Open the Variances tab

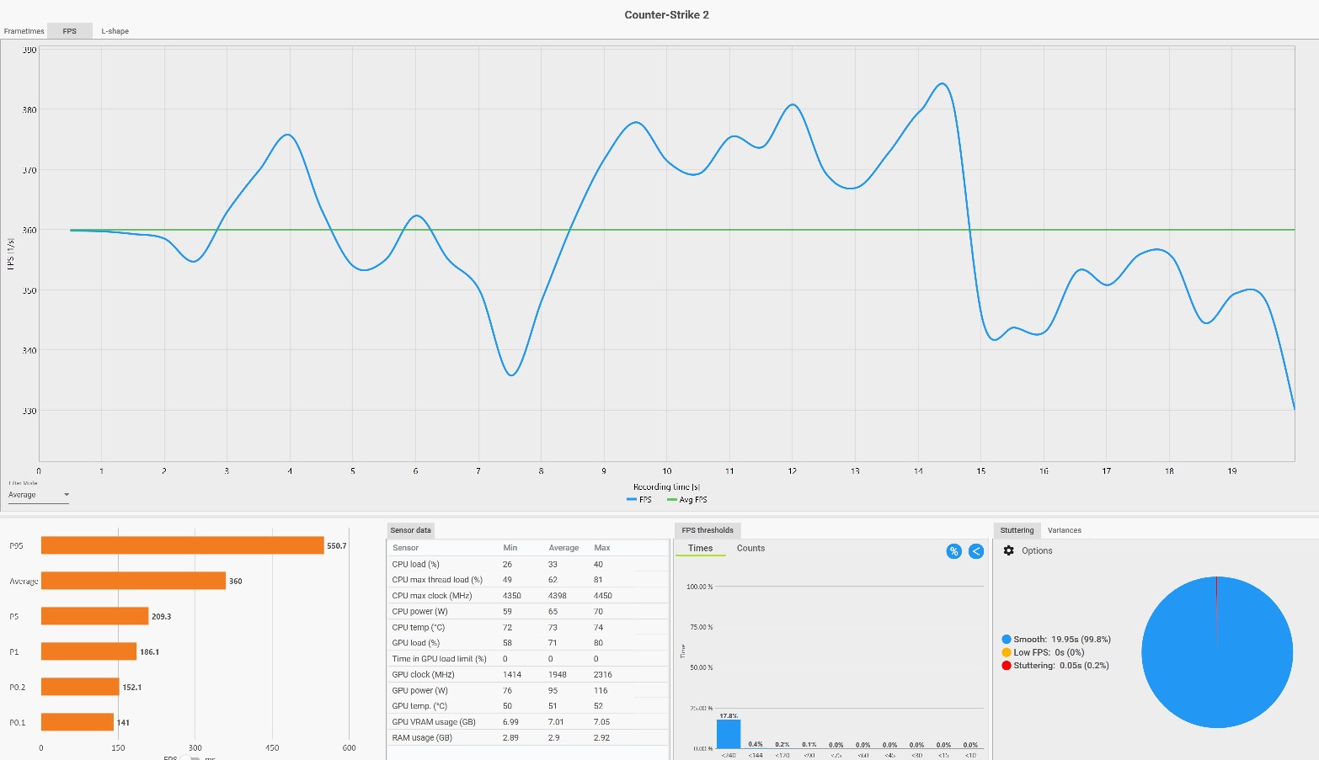(1065, 530)
